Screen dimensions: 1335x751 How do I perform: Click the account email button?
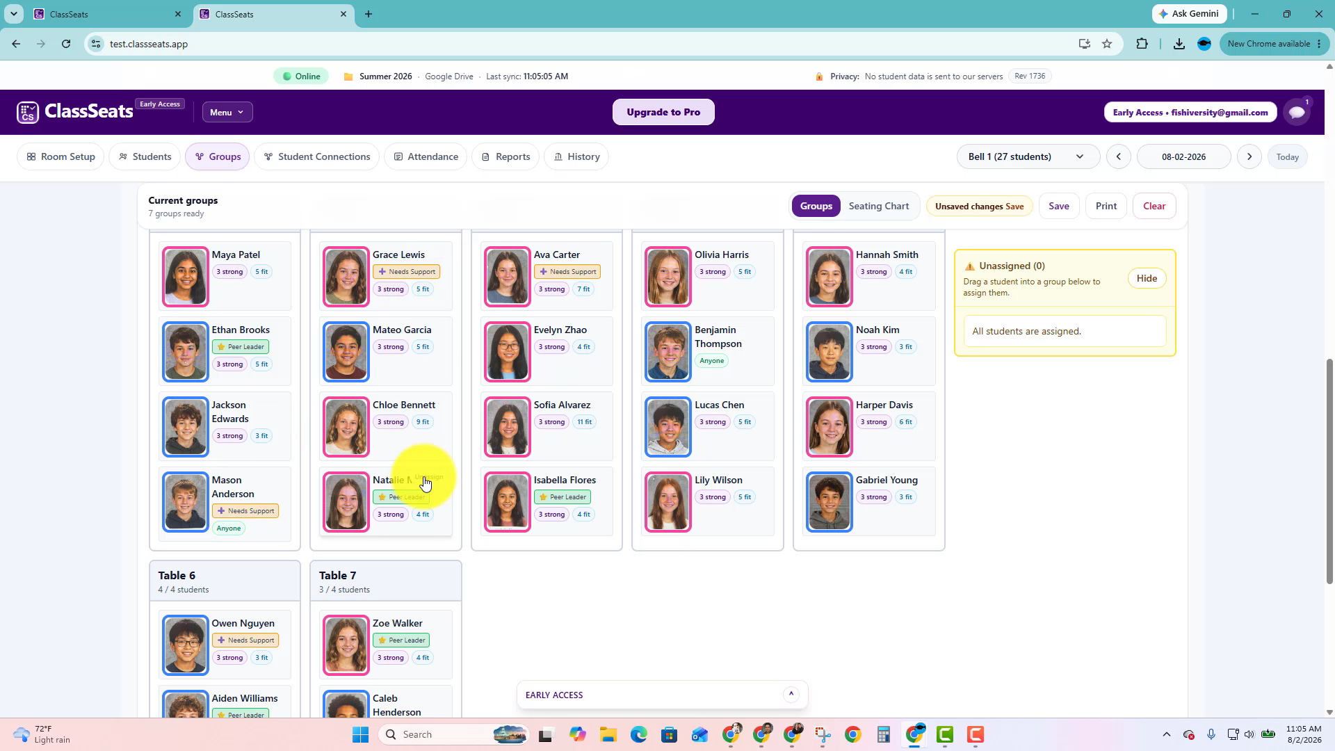[1190, 112]
